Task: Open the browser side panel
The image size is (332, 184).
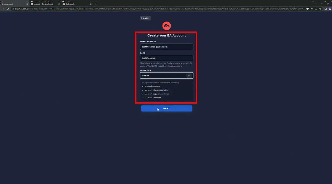Action: (325, 9)
